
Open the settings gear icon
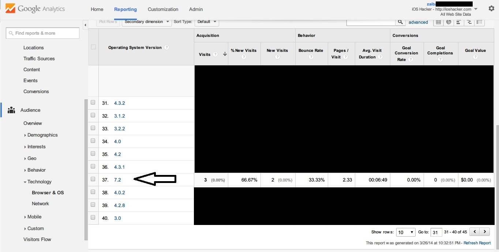pyautogui.click(x=491, y=8)
